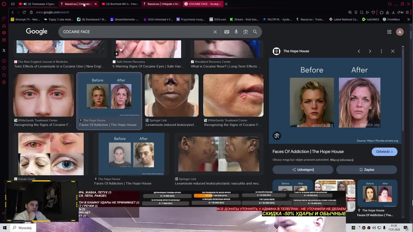413x232 pixels.
Task: Open settings gear in sidebar
Action: [4, 82]
